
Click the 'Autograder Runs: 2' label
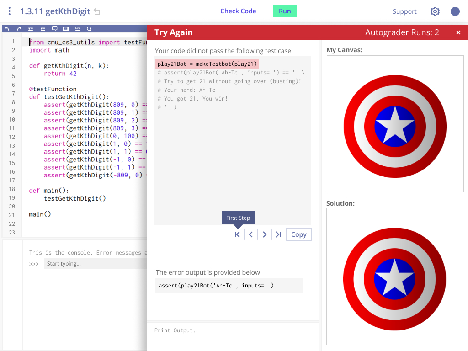click(402, 32)
